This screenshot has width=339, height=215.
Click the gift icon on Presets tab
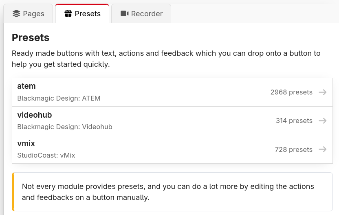pos(68,13)
